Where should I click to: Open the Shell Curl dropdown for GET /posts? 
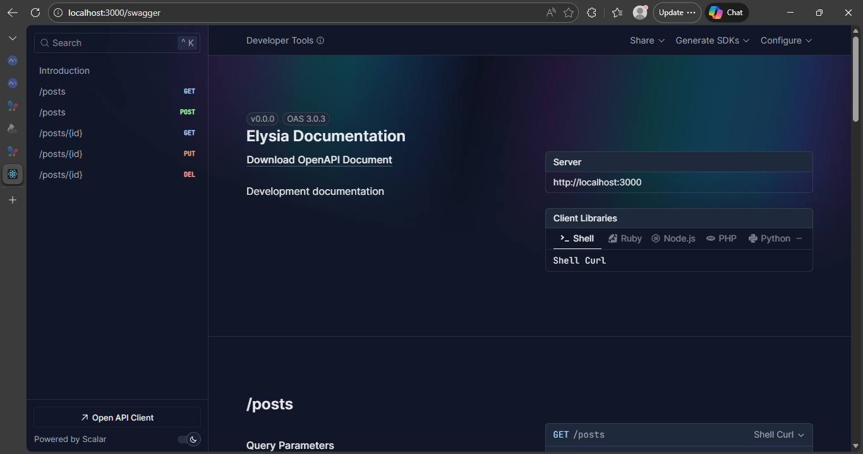click(x=778, y=434)
